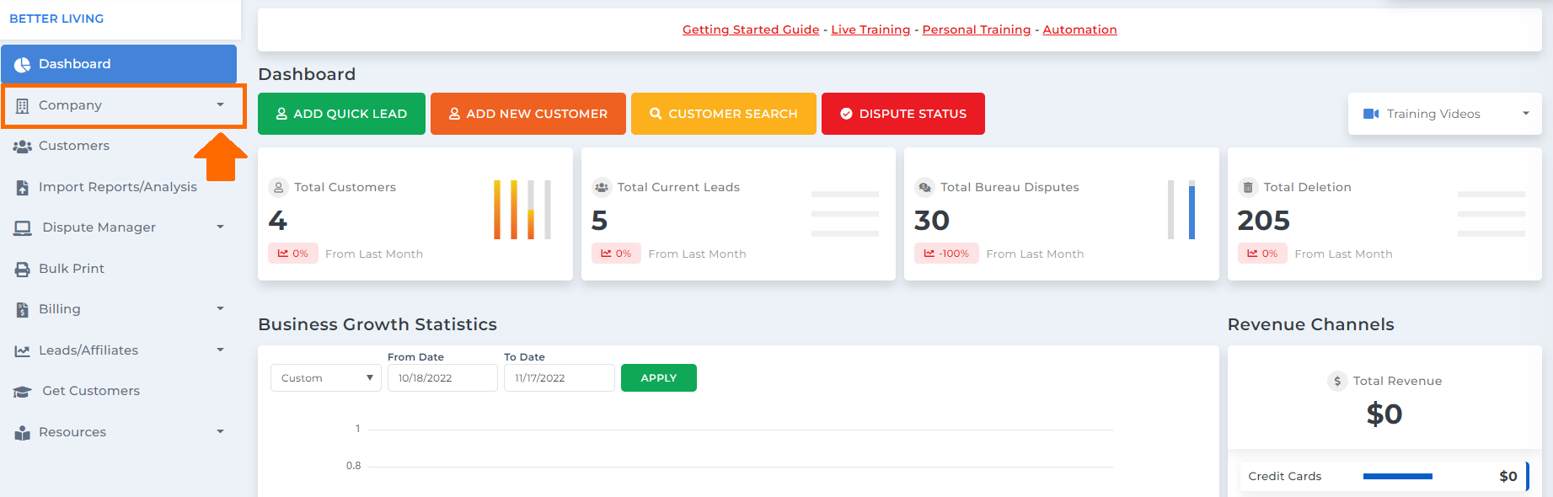Viewport: 1553px width, 497px height.
Task: Click the Total Bureau Disputes chat icon
Action: pos(924,187)
